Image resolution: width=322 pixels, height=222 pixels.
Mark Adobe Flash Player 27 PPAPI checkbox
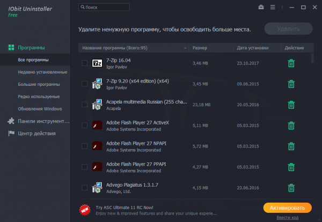tap(84, 167)
